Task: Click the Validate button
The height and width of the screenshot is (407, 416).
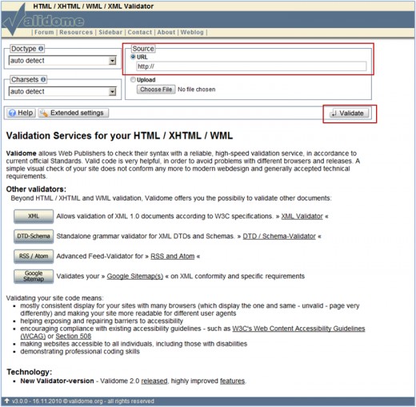Action: [350, 114]
